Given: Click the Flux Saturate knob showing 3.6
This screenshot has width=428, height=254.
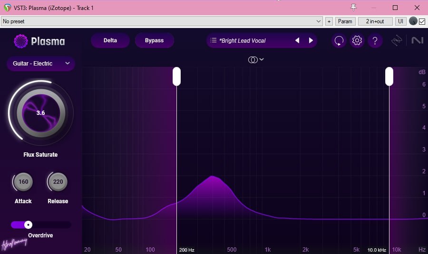Looking at the screenshot, I should tap(41, 113).
